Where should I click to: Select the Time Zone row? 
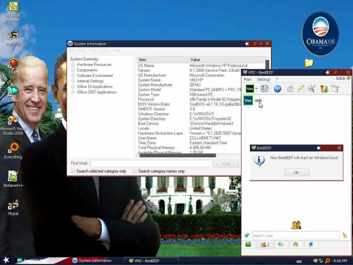182,143
